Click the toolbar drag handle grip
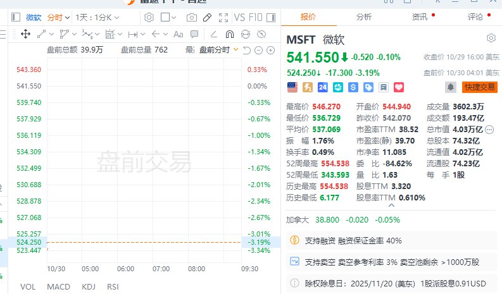 tap(13, 34)
